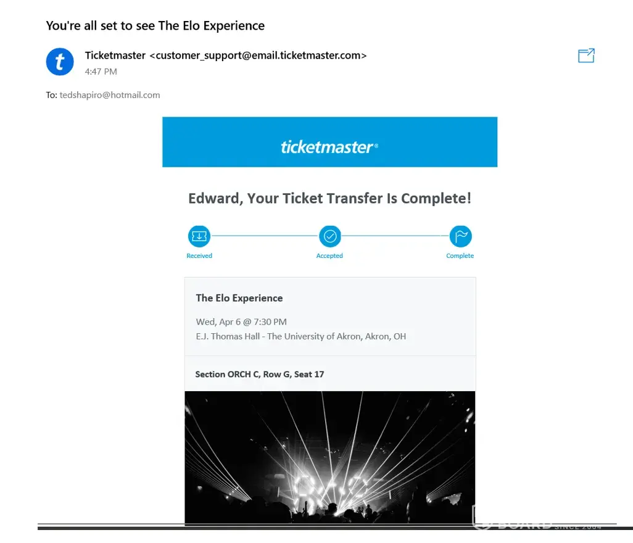Click the Received step label
Viewport: 633px width, 543px height.
pyautogui.click(x=199, y=255)
